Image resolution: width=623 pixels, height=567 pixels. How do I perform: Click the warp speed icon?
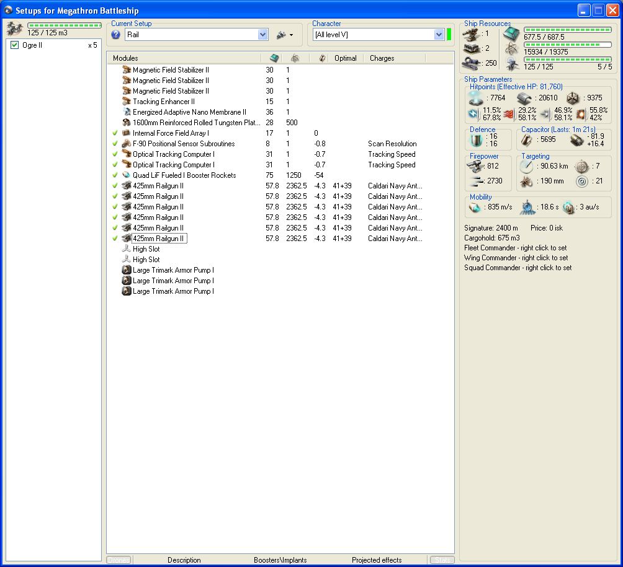click(569, 207)
